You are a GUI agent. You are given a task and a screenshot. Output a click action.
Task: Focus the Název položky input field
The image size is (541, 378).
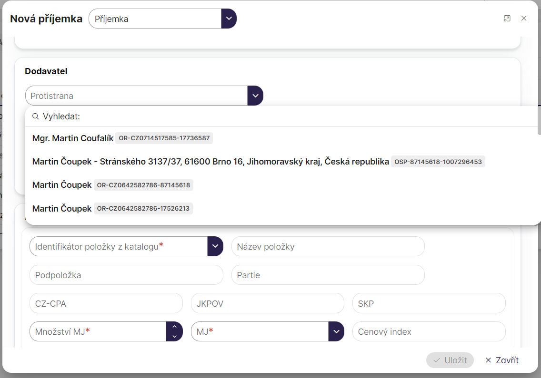pyautogui.click(x=328, y=246)
